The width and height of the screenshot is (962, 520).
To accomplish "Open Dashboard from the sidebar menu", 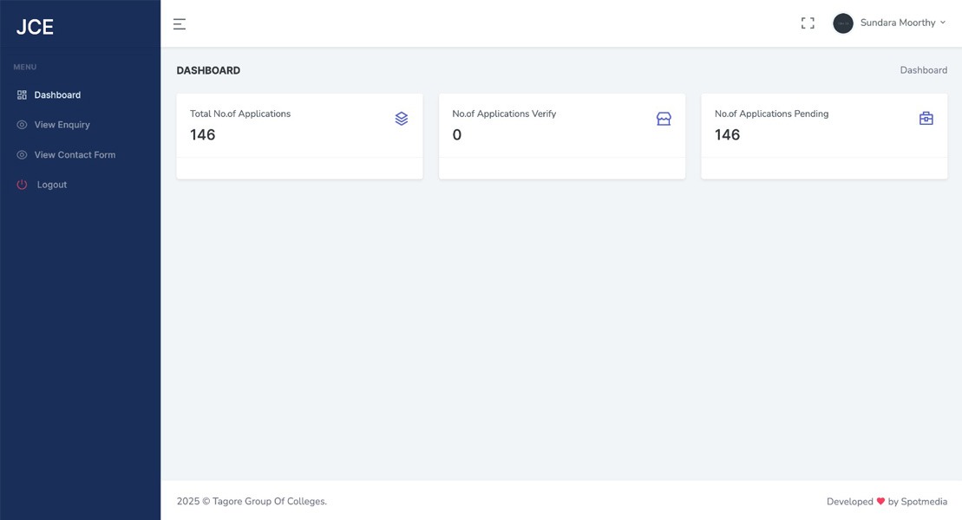I will pos(57,95).
